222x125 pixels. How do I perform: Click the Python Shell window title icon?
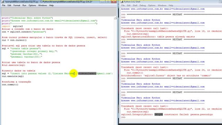pos(122,2)
